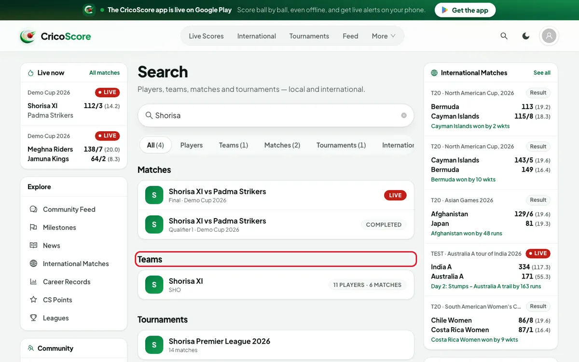Clear the Shorisa search text
The height and width of the screenshot is (362, 579).
click(x=404, y=115)
